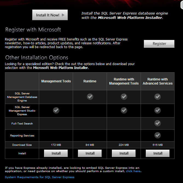Open the 'click here' custom install link
The image size is (183, 183).
click(x=133, y=171)
